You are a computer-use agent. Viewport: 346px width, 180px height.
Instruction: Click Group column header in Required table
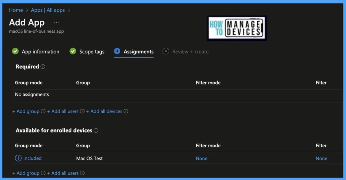click(83, 83)
